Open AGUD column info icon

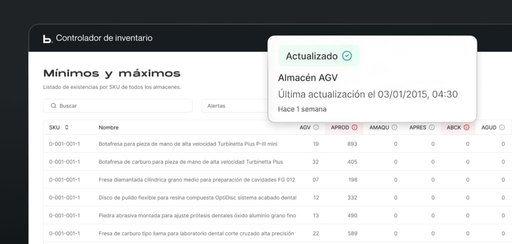tap(502, 127)
